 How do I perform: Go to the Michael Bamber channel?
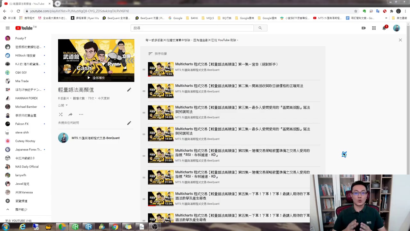[x=26, y=107]
